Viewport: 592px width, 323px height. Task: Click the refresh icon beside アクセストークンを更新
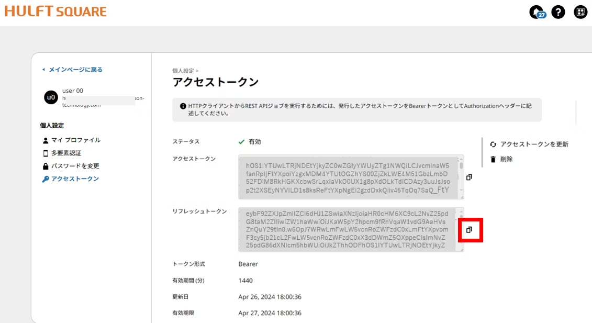click(493, 144)
